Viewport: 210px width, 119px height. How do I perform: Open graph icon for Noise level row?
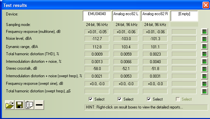click(x=204, y=39)
